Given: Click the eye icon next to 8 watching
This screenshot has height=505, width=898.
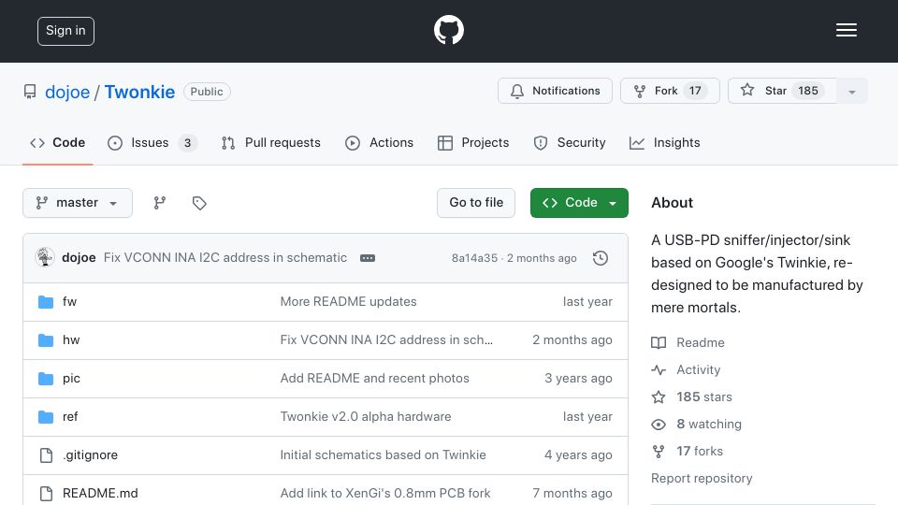Looking at the screenshot, I should (659, 425).
